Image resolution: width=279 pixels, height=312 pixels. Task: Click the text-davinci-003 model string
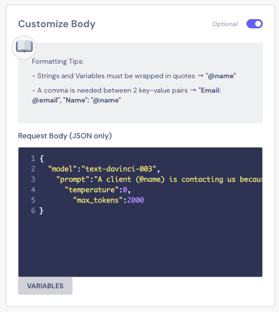[118, 169]
